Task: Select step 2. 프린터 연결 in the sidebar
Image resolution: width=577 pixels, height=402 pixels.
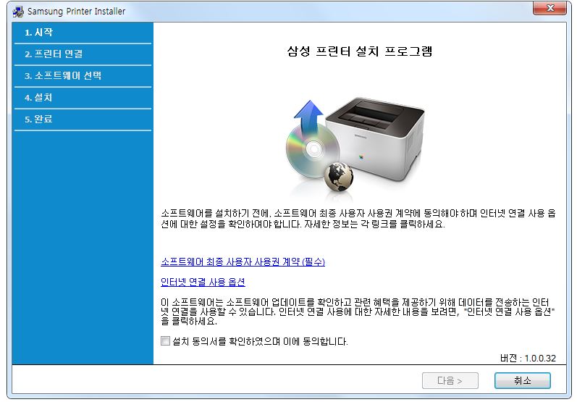Action: [83, 54]
